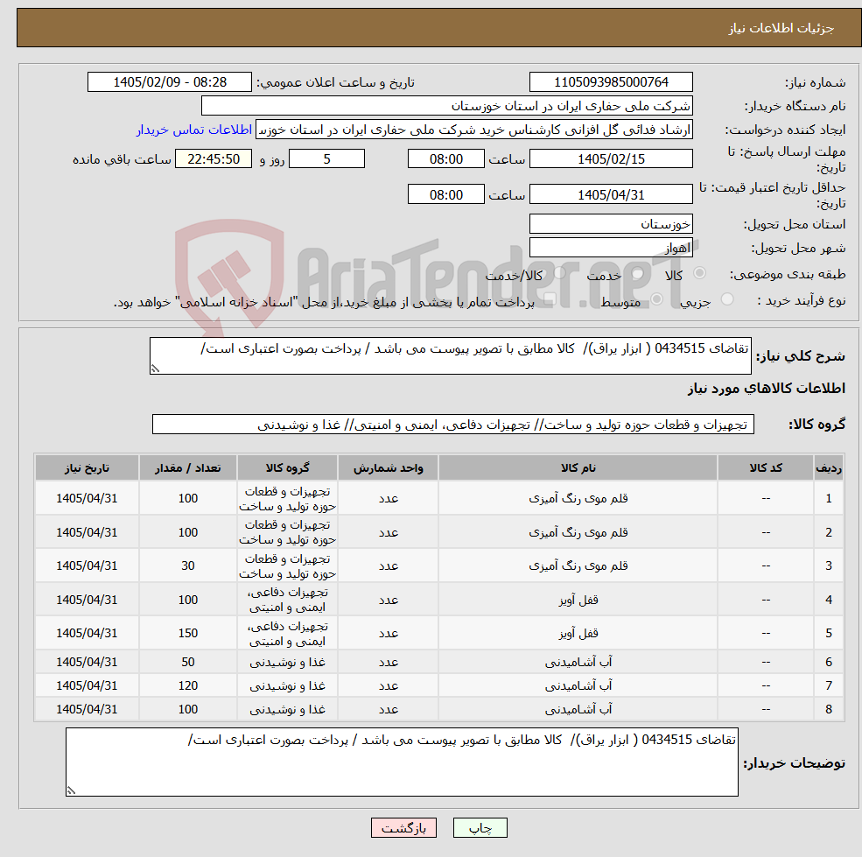Viewport: 862px width, 857px height.
Task: Click the need date in row 8
Action: [87, 710]
